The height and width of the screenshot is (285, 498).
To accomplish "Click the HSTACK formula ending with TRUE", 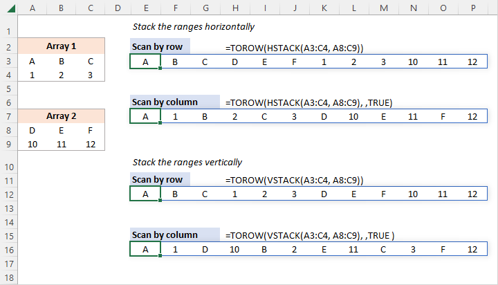I will pos(308,102).
